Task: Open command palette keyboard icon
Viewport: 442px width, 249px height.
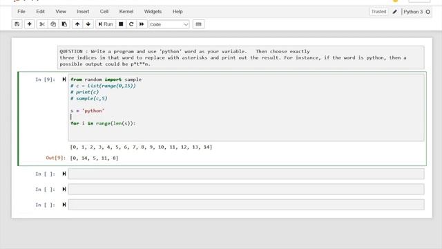Action: click(x=198, y=24)
